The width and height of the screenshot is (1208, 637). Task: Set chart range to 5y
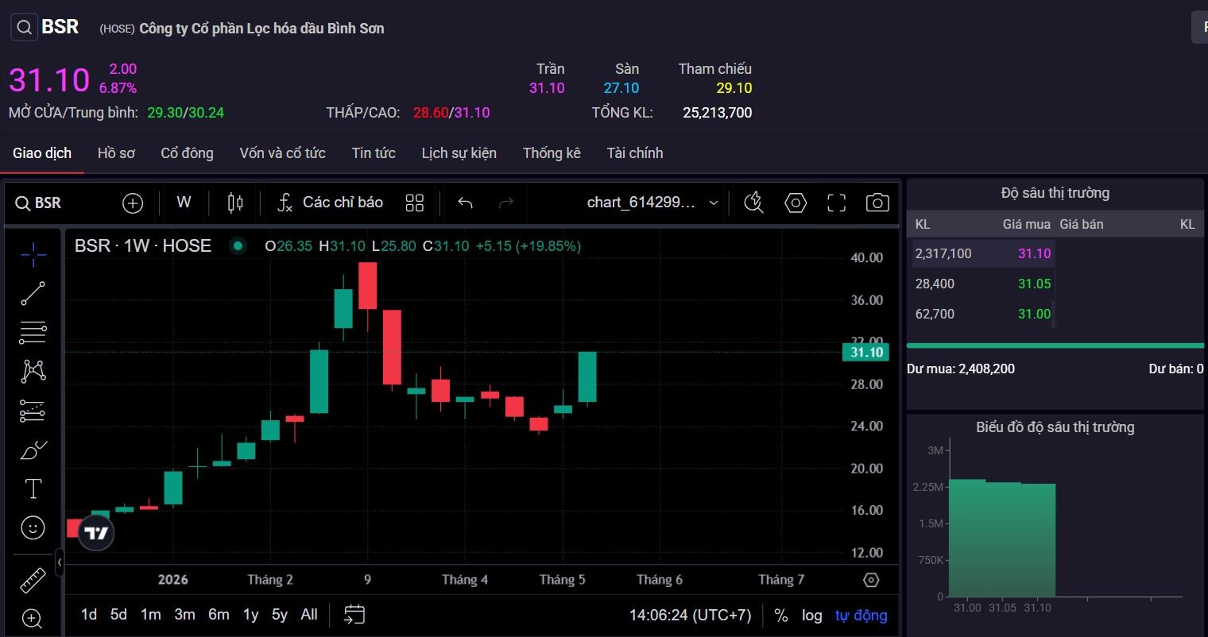(x=279, y=614)
